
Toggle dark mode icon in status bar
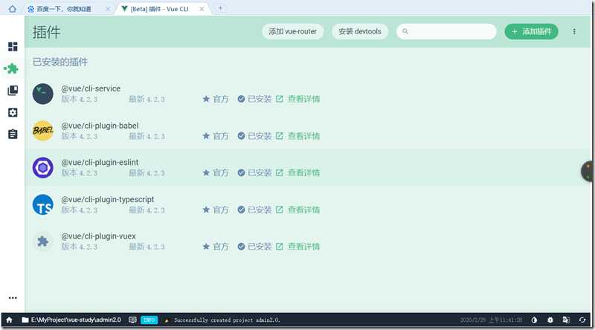click(x=534, y=320)
